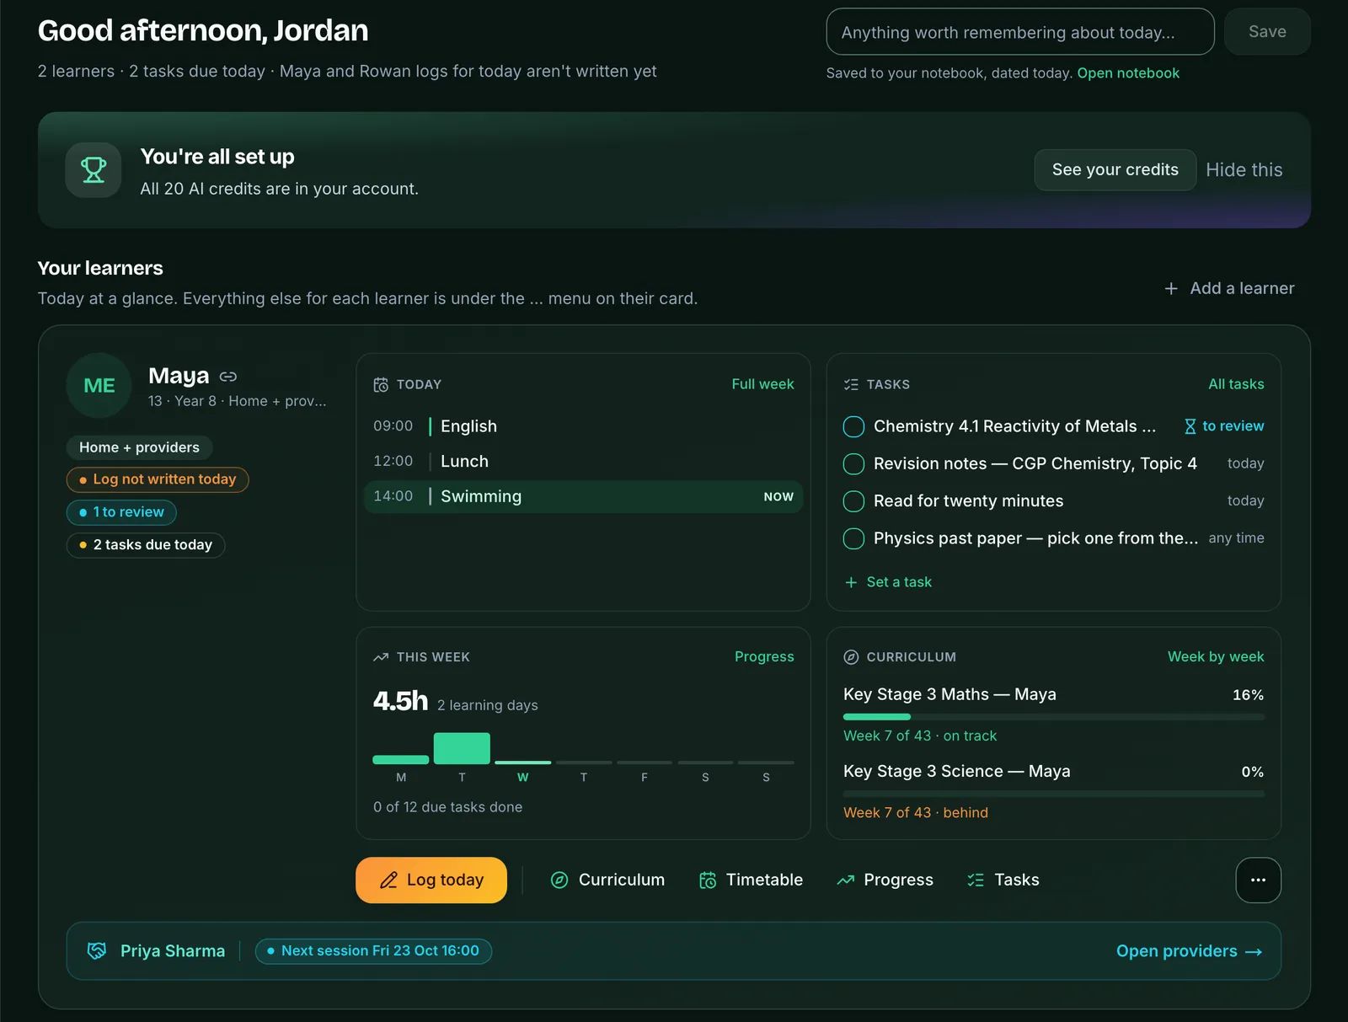Screen dimensions: 1348x1022
Task: Tick the Physics past paper task
Action: click(x=853, y=538)
